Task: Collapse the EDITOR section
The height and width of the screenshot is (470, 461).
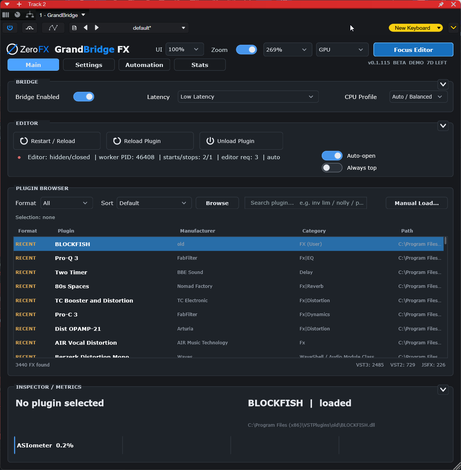Action: 443,126
